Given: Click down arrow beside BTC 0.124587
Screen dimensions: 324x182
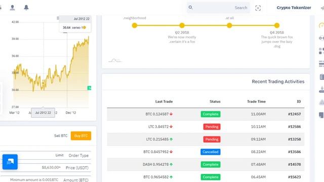Looking at the screenshot, I should click(171, 114).
